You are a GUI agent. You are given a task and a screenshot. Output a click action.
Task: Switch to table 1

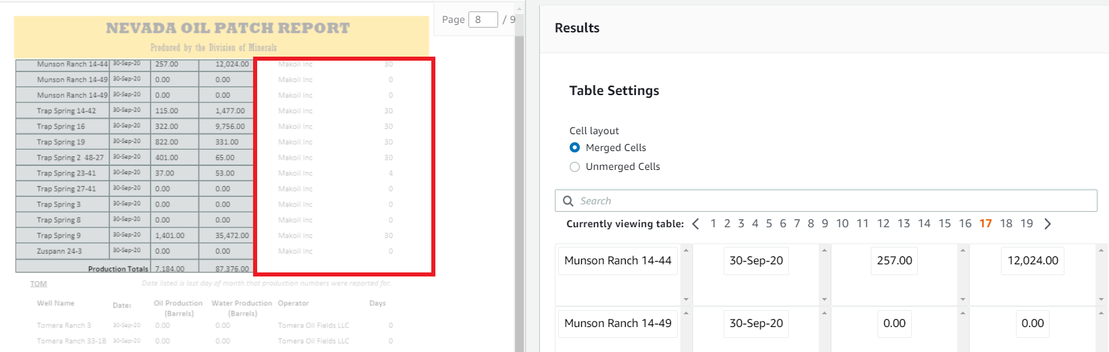point(713,224)
